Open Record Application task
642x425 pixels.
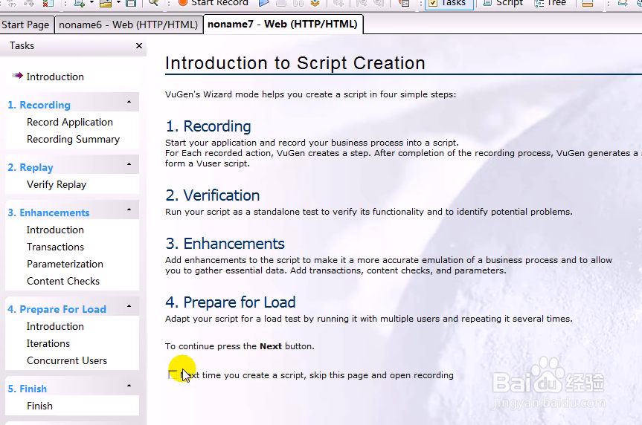click(70, 123)
